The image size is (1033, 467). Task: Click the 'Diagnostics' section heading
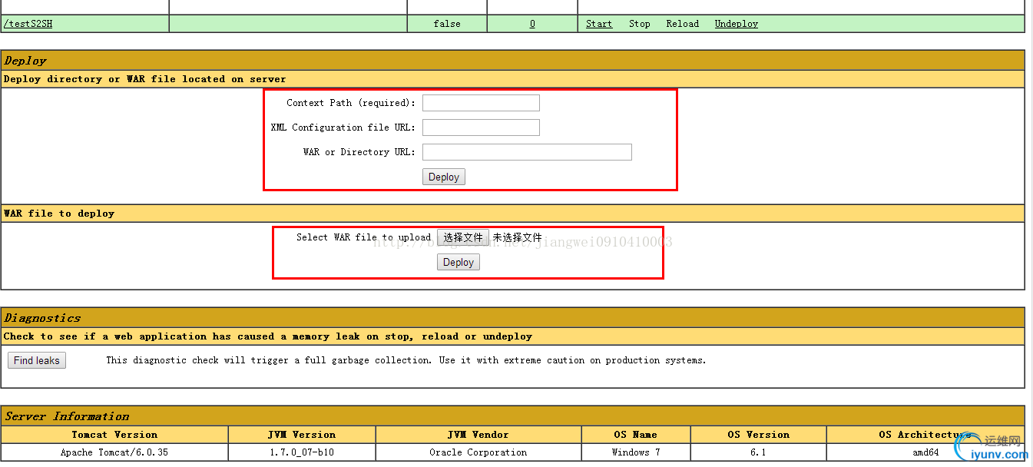point(42,318)
